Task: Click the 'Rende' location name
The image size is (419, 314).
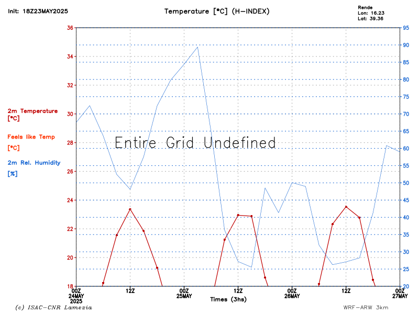Action: click(365, 7)
